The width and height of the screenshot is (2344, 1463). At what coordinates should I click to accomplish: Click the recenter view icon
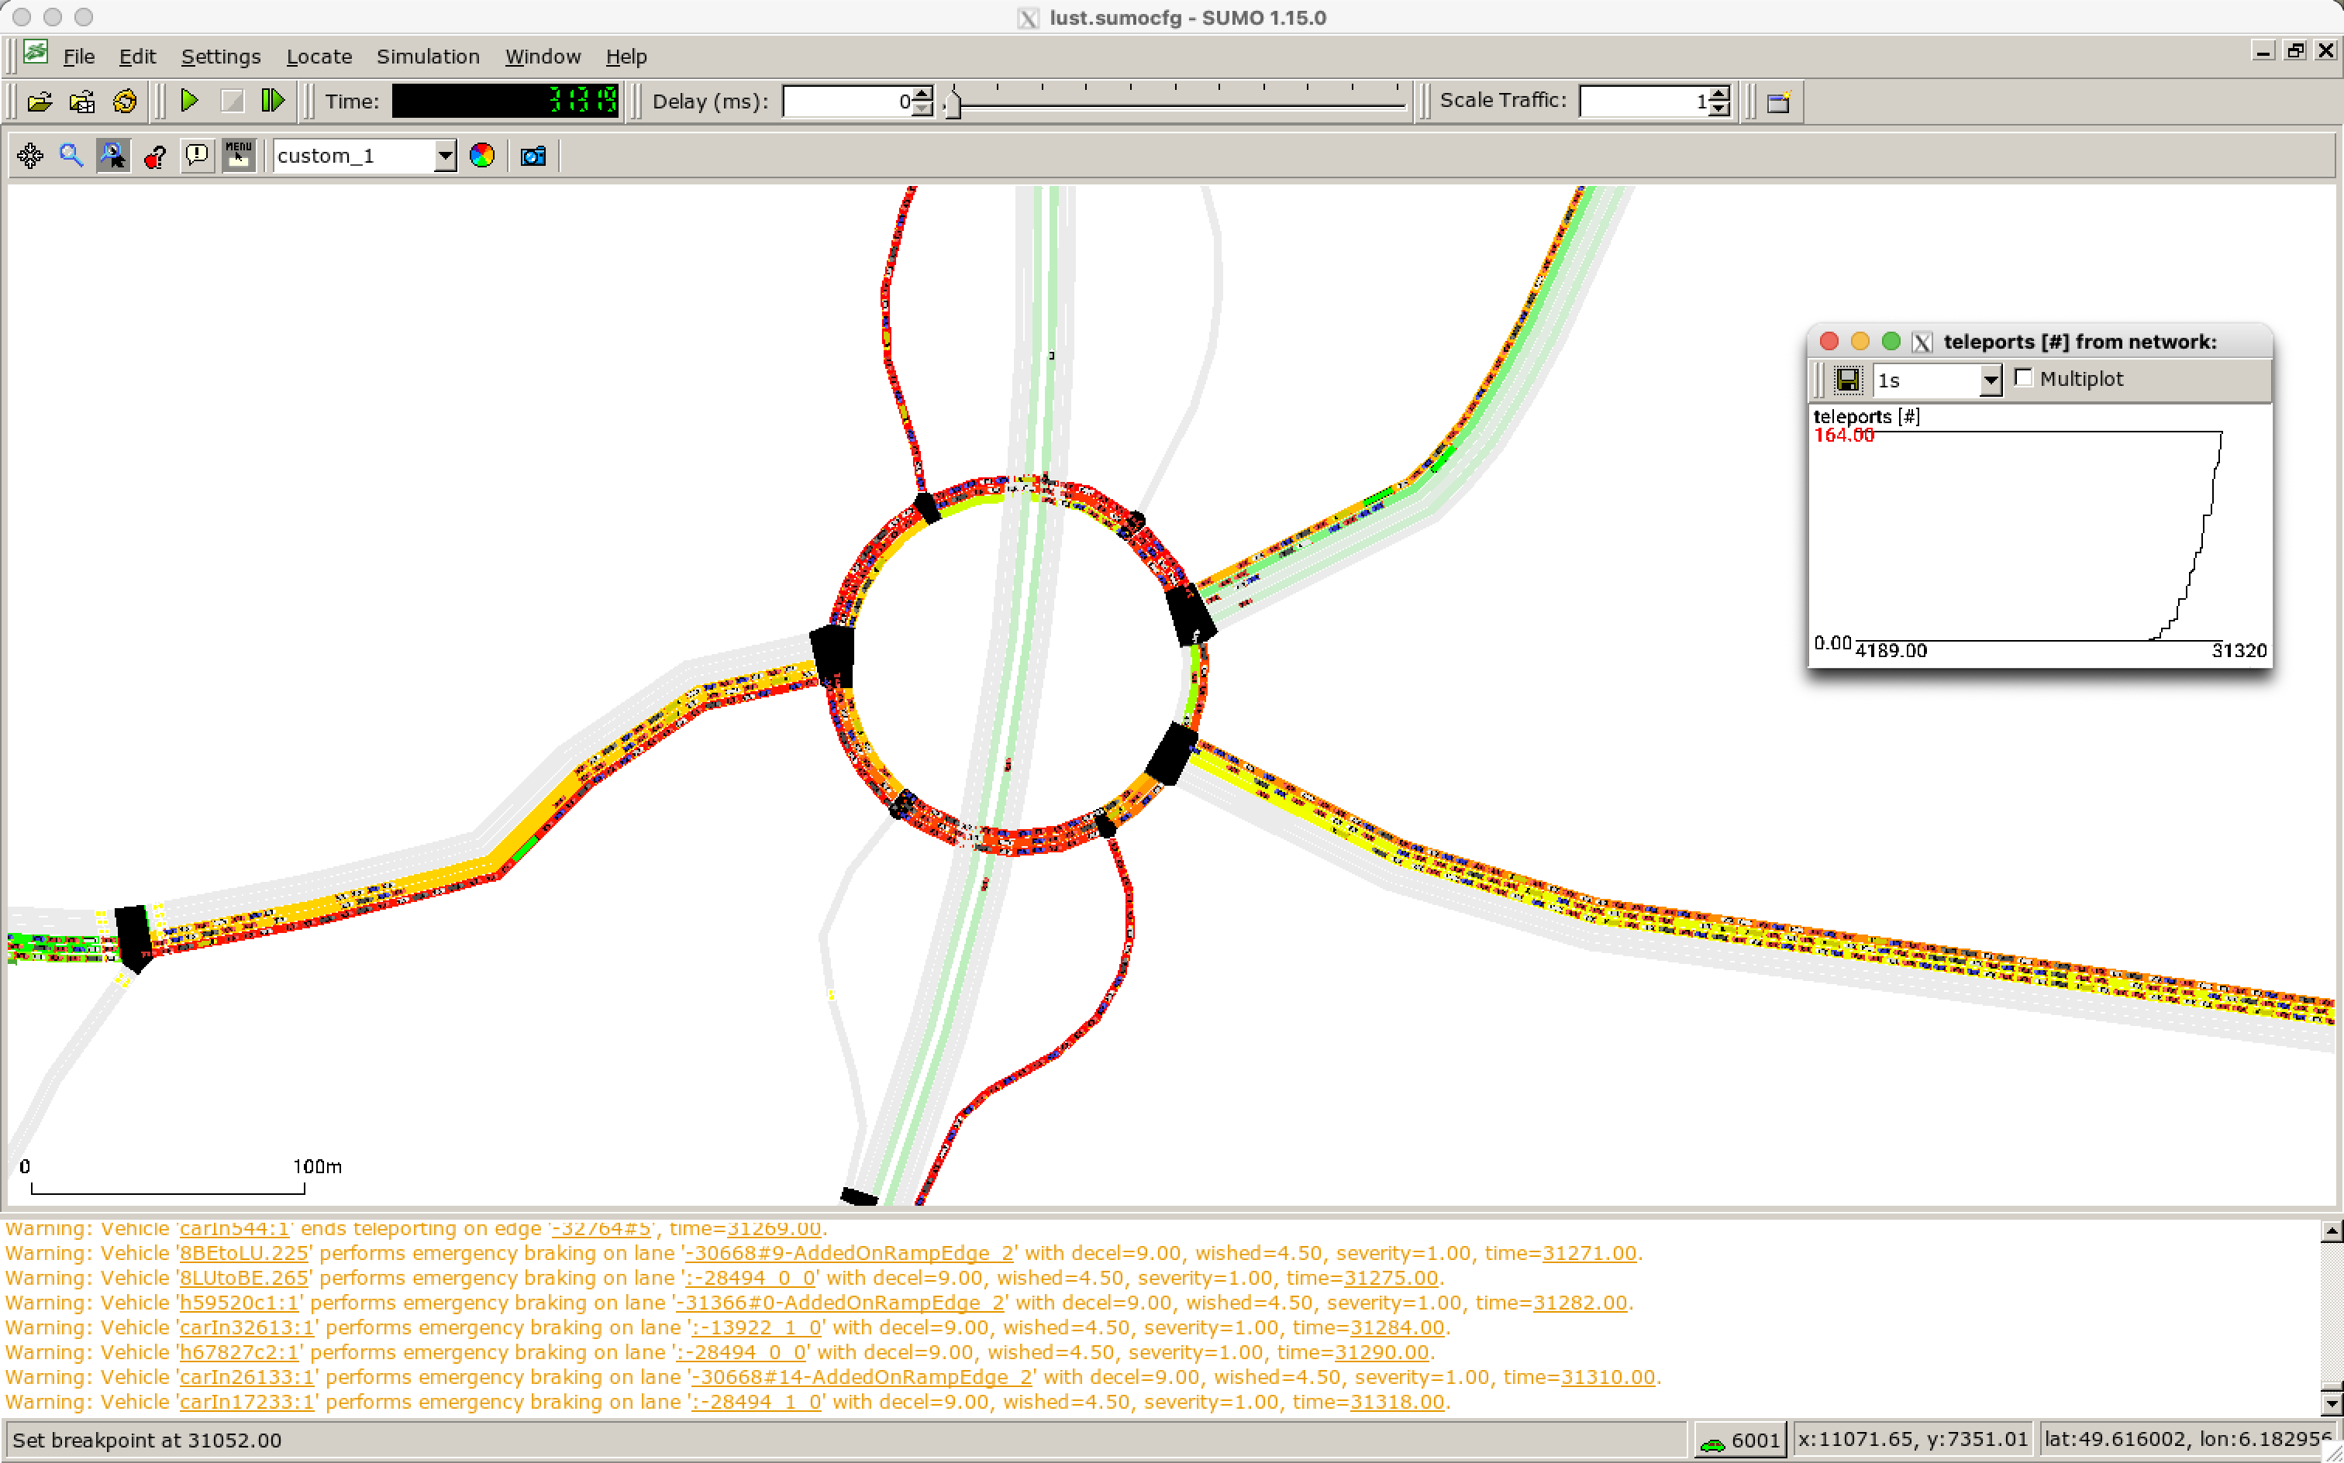tap(30, 156)
